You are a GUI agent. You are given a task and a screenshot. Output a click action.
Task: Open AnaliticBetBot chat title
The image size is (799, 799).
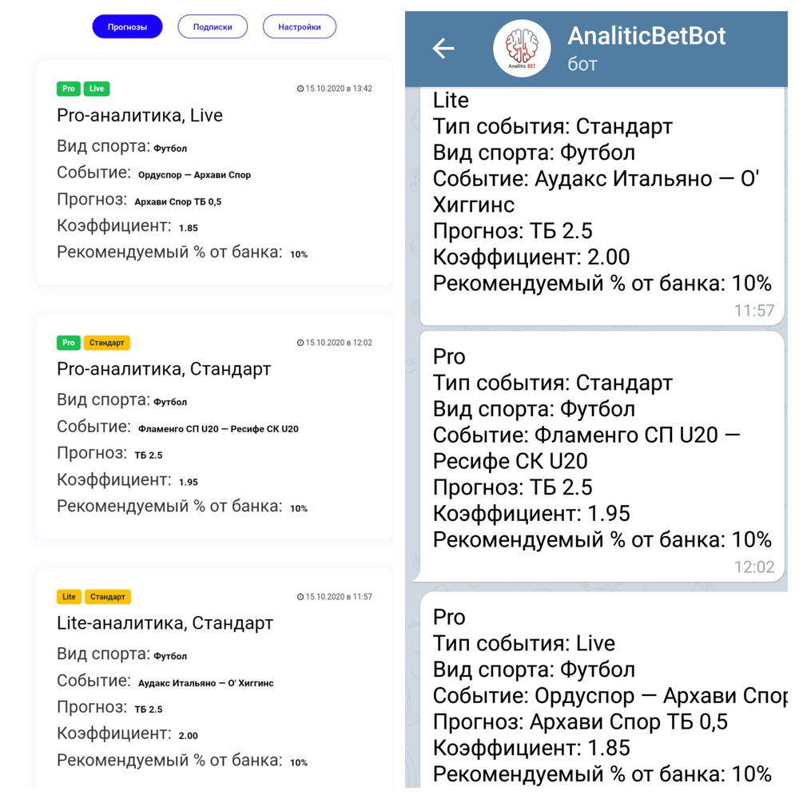click(646, 36)
